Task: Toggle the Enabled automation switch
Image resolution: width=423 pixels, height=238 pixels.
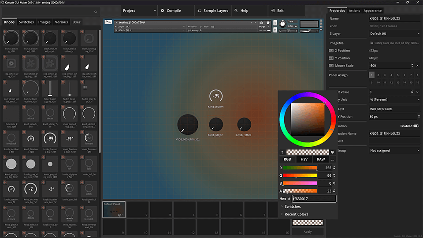Action: click(x=416, y=126)
